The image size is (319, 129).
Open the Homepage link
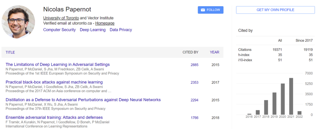coord(105,23)
